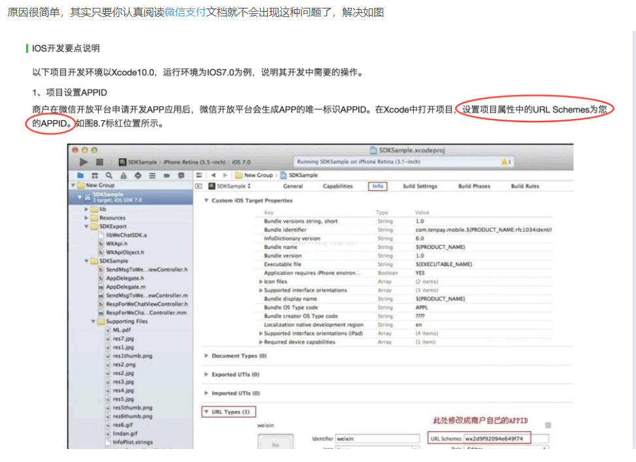This screenshot has height=462, width=636.
Task: Click the Bundle OS Type code value APPL
Action: tap(422, 308)
